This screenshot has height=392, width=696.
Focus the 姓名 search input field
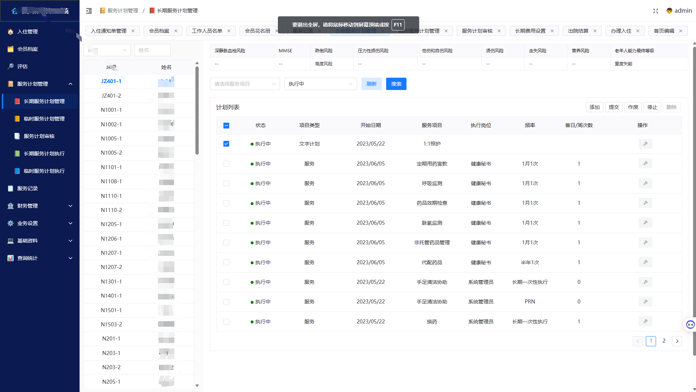[152, 50]
